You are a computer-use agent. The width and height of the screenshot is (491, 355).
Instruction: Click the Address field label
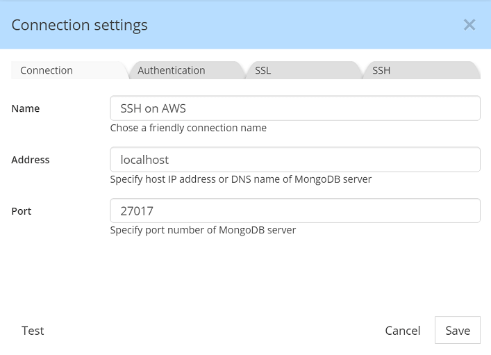[31, 160]
